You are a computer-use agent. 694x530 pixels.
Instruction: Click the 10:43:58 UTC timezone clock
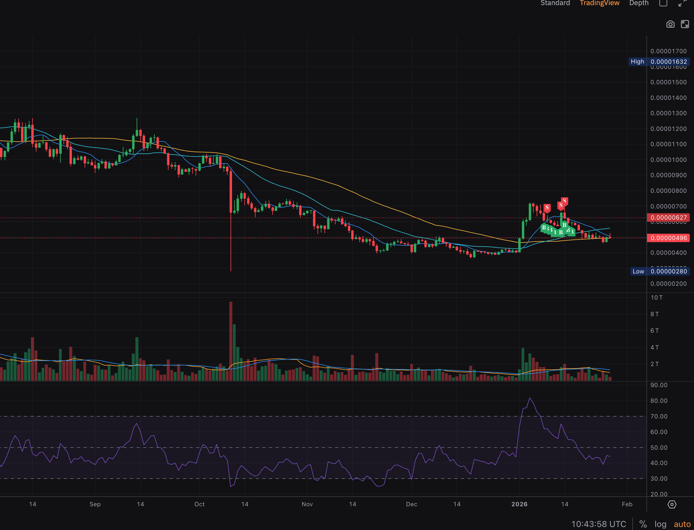pyautogui.click(x=598, y=524)
